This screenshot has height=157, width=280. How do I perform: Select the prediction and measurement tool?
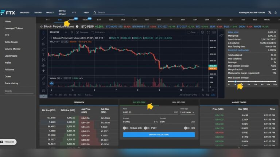(43, 65)
